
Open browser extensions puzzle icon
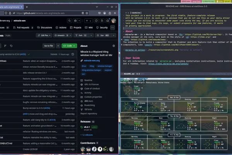[110, 13]
